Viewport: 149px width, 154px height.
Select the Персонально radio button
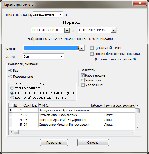click(10, 77)
